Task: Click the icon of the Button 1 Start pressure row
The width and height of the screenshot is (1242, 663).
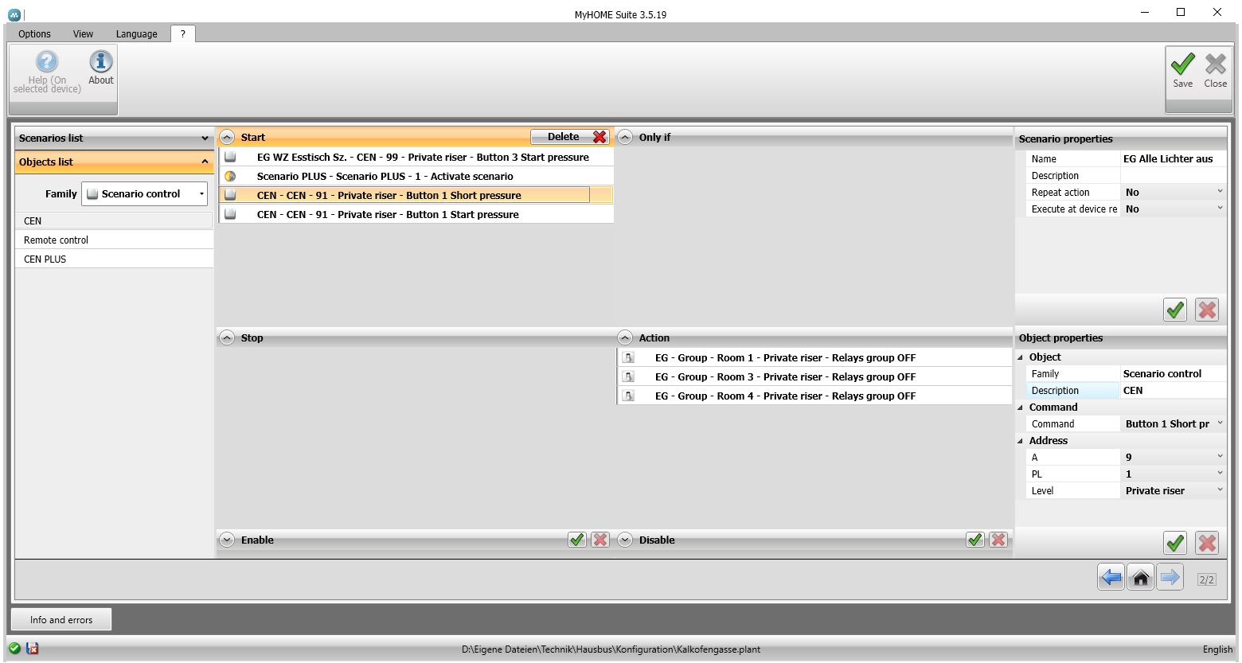Action: [230, 214]
